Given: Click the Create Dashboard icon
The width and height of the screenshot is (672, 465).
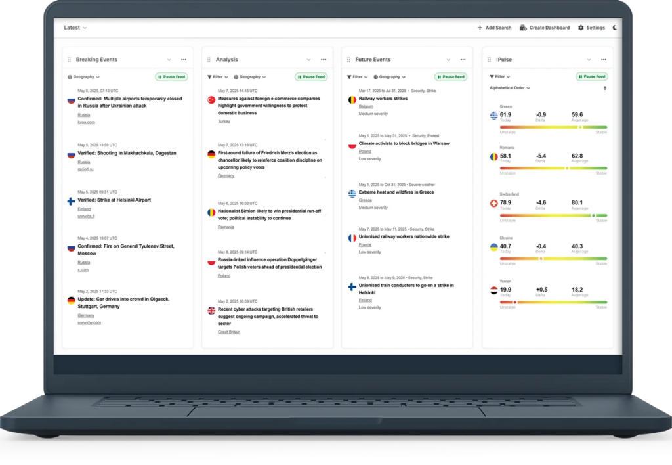Looking at the screenshot, I should point(523,28).
